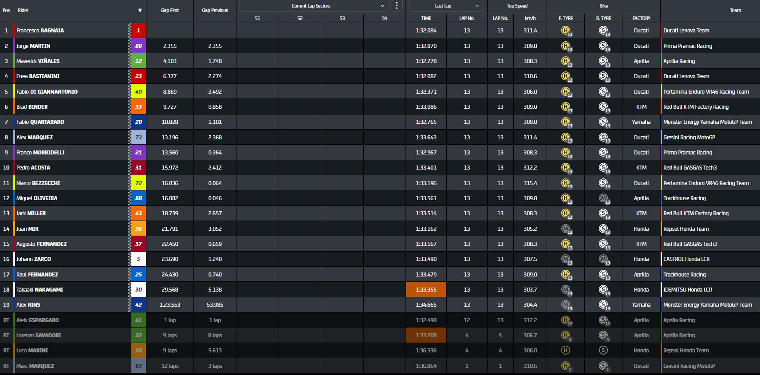Click Raul Fernandez's front tyre icon
The width and height of the screenshot is (760, 375).
565,274
